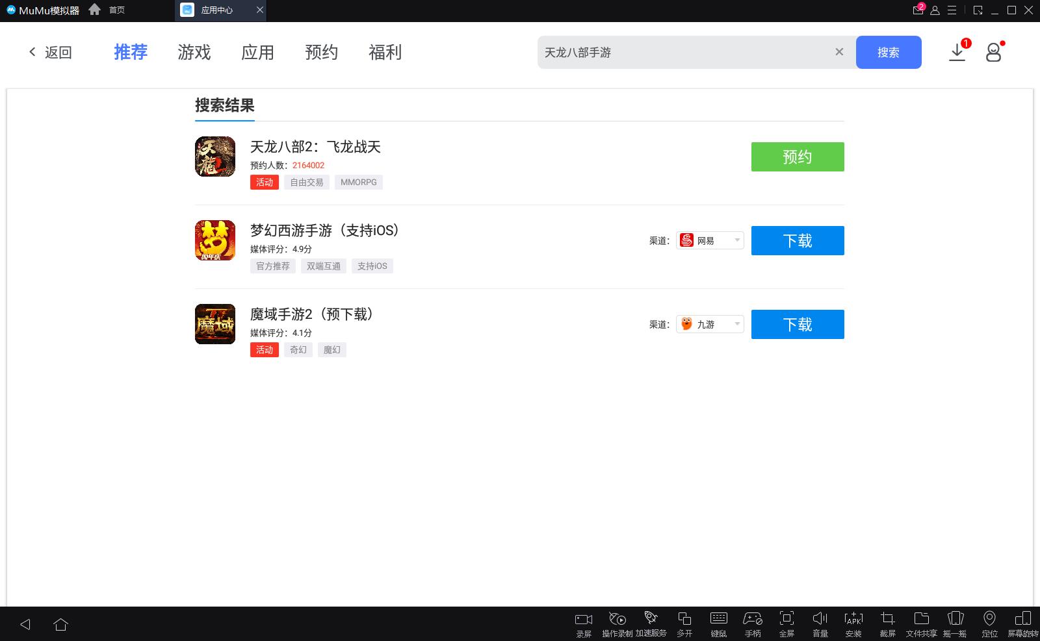Open the 魔域手游2（预下载）title
This screenshot has height=641, width=1040.
312,314
